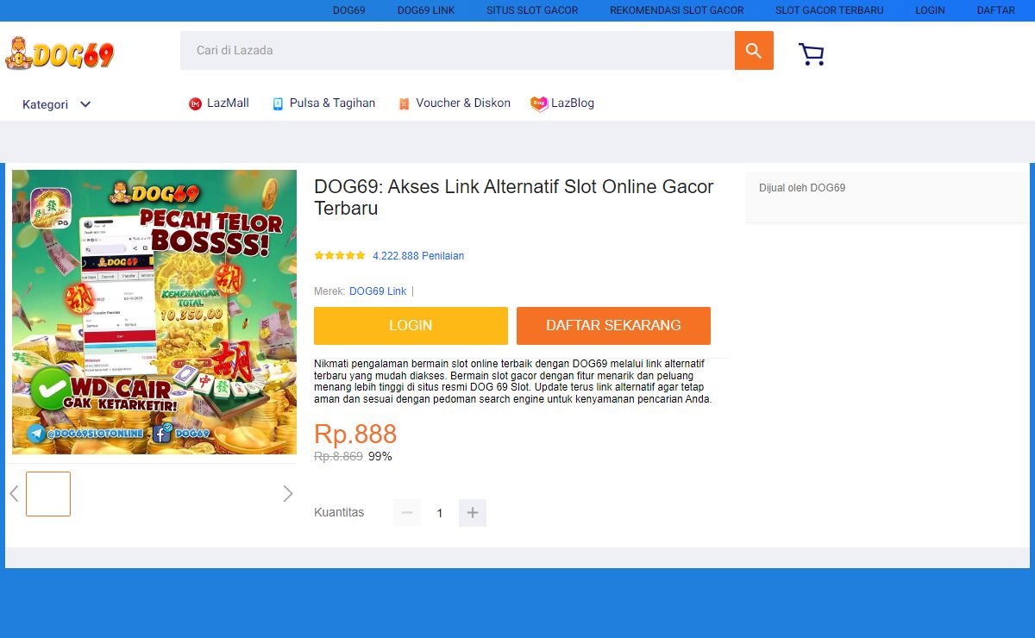Click the LazBlog heart icon
Image resolution: width=1035 pixels, height=638 pixels.
[539, 103]
